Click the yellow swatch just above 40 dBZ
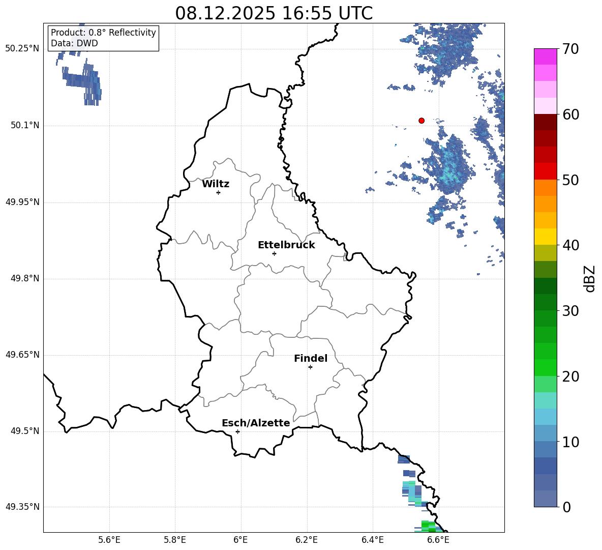This screenshot has width=602, height=550. [x=545, y=237]
